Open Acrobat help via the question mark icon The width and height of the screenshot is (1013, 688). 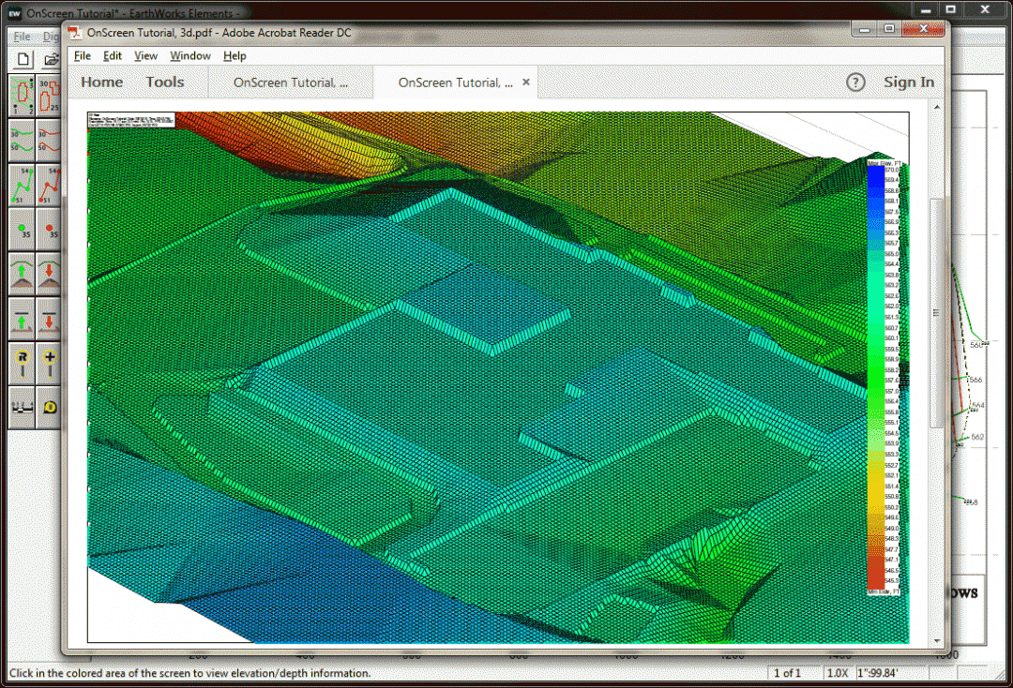tap(855, 82)
